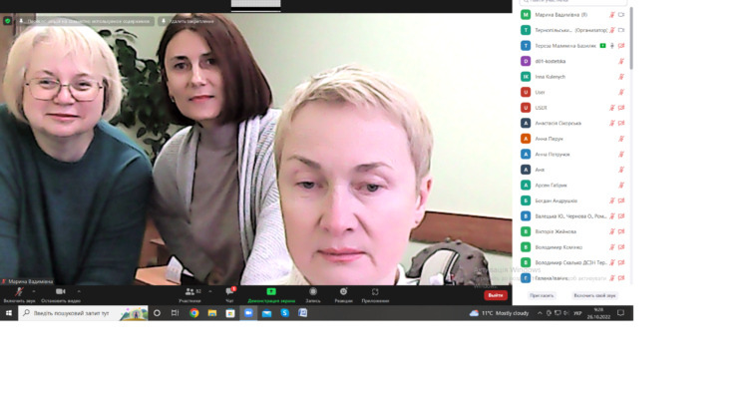Open the Приложения apps icon

pos(375,292)
